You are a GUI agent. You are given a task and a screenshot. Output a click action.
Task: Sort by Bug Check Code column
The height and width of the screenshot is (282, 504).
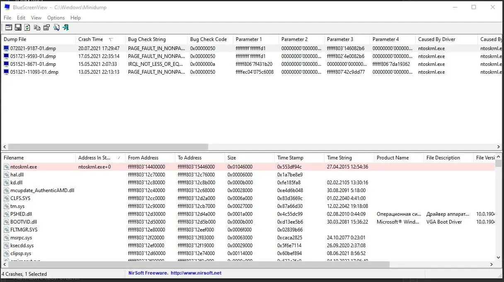pyautogui.click(x=211, y=39)
